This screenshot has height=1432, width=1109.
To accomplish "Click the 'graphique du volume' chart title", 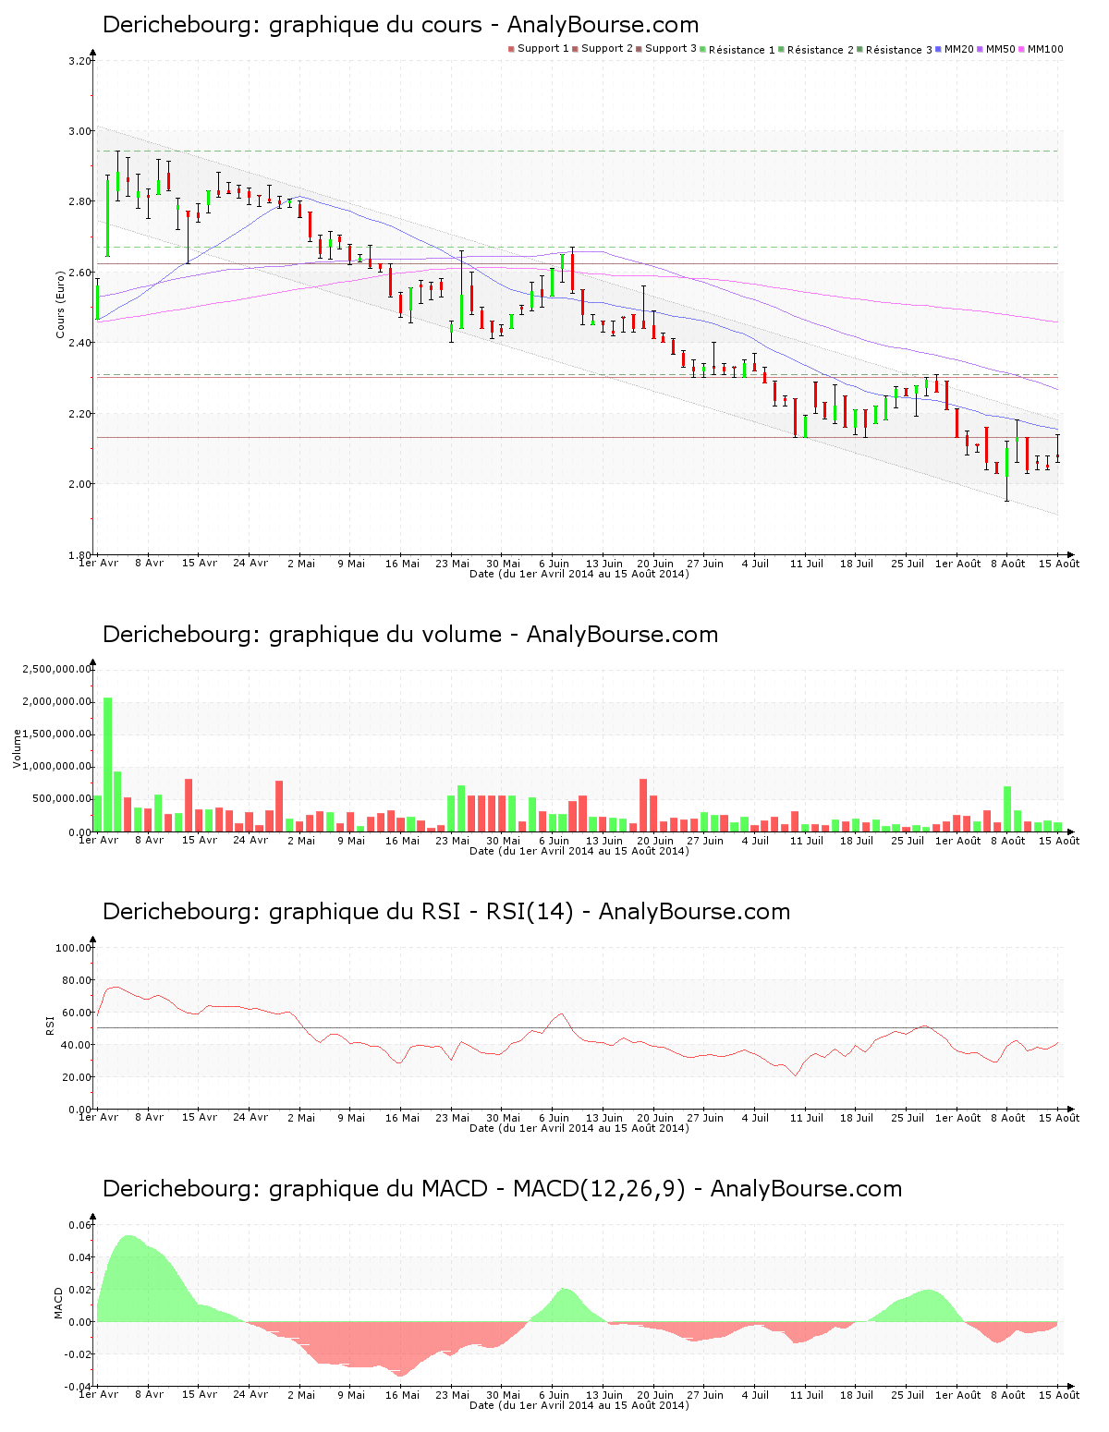I will [409, 635].
